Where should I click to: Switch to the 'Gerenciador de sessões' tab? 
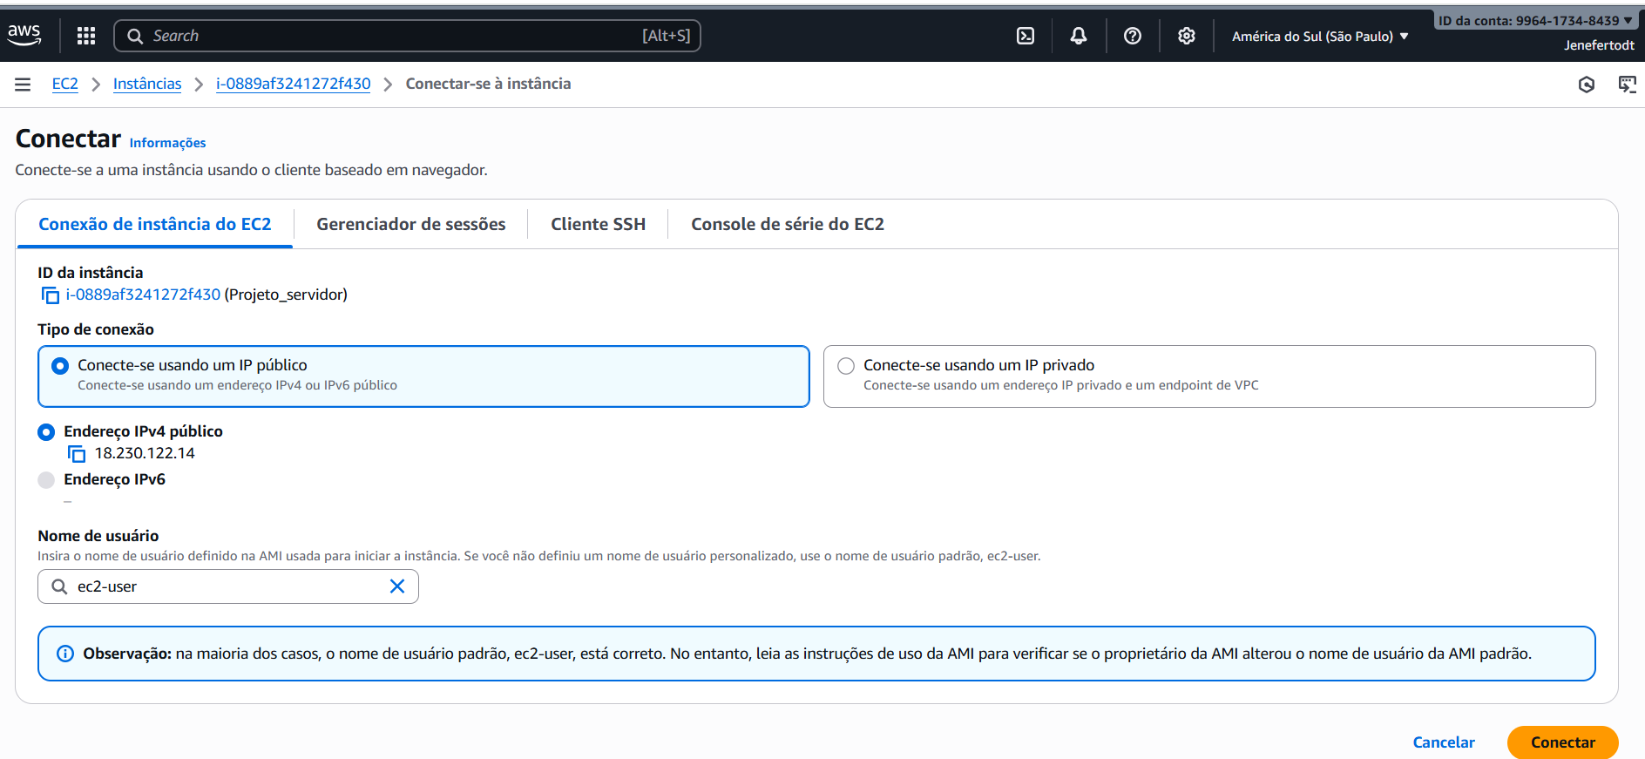[411, 225]
